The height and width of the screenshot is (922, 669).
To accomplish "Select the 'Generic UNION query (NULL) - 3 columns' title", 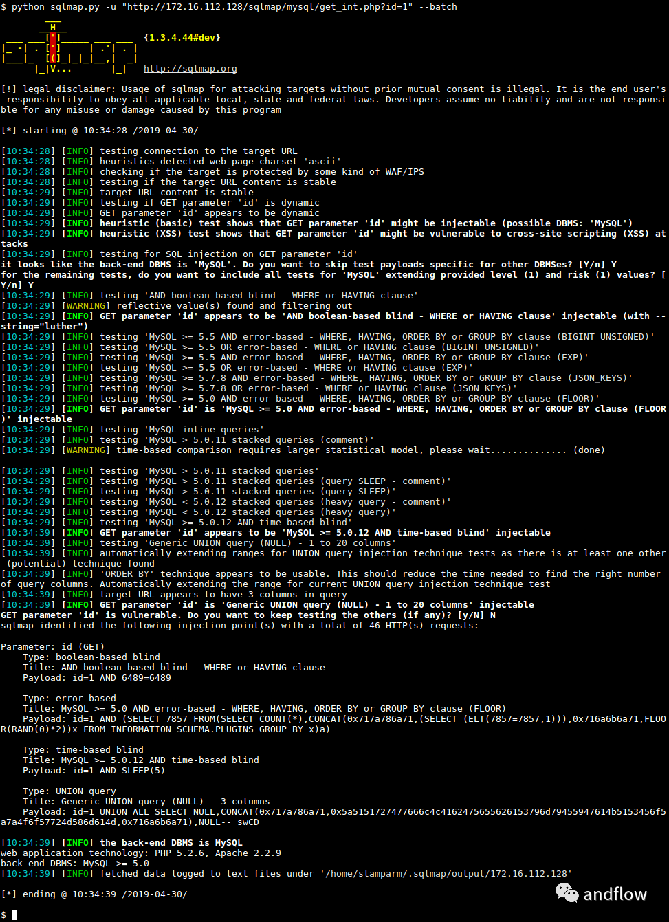I will tap(146, 802).
